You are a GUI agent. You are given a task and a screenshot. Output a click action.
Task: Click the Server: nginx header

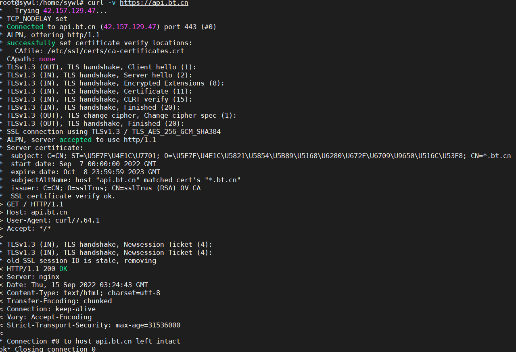coord(33,277)
